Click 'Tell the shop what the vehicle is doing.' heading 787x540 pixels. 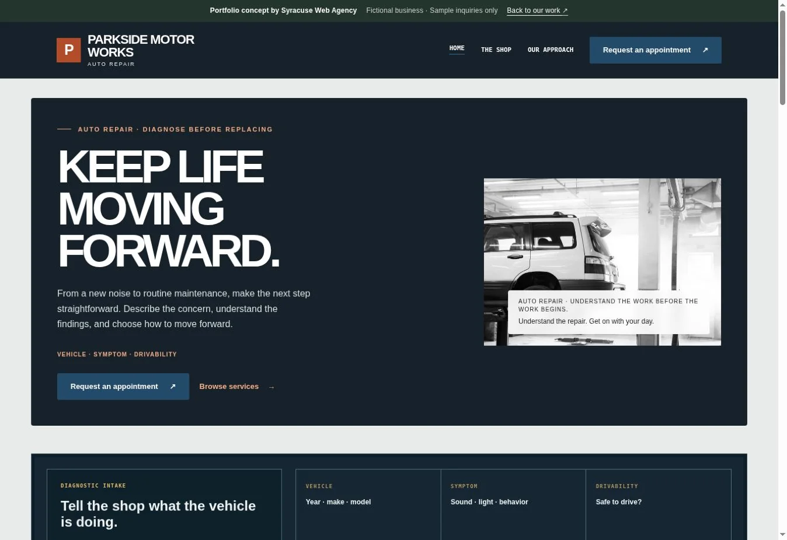pos(158,514)
